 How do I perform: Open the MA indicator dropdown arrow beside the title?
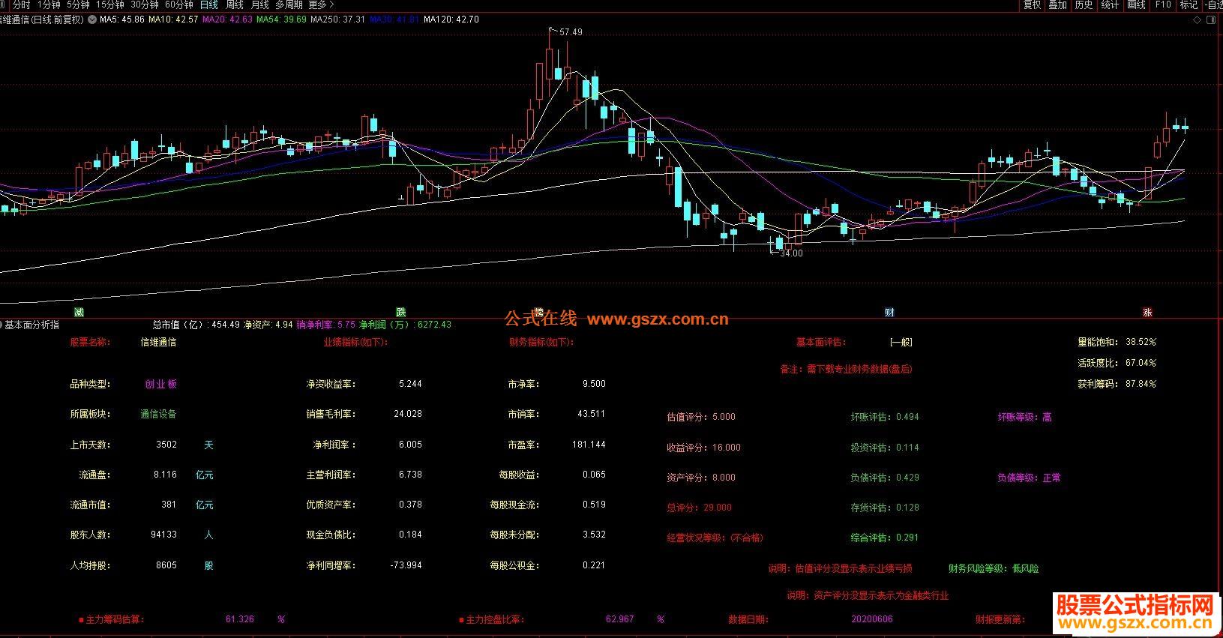[x=91, y=19]
